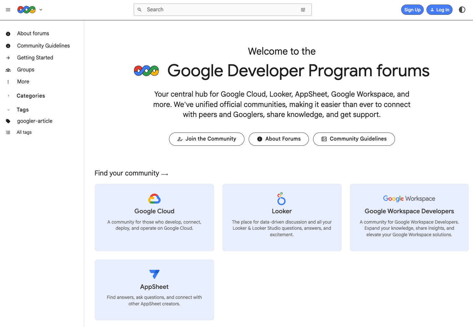Screen dimensions: 473x327
Task: Click the Google Workspace logo
Action: pyautogui.click(x=409, y=199)
